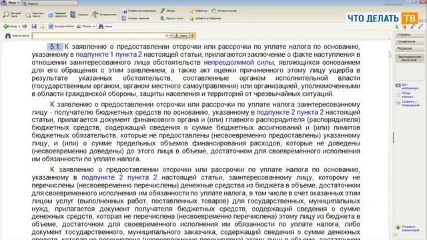Go forward with the gray arrow
427x240 pixels.
pyautogui.click(x=25, y=27)
